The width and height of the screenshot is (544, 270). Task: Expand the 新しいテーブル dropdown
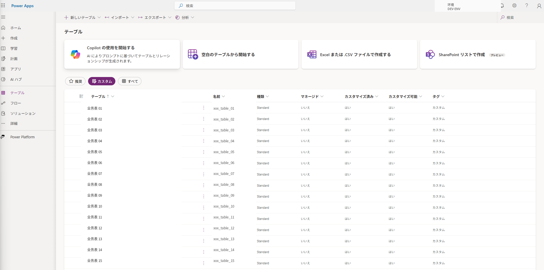click(x=99, y=17)
